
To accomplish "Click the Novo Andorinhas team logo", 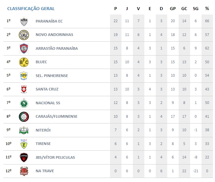I will (x=24, y=35).
